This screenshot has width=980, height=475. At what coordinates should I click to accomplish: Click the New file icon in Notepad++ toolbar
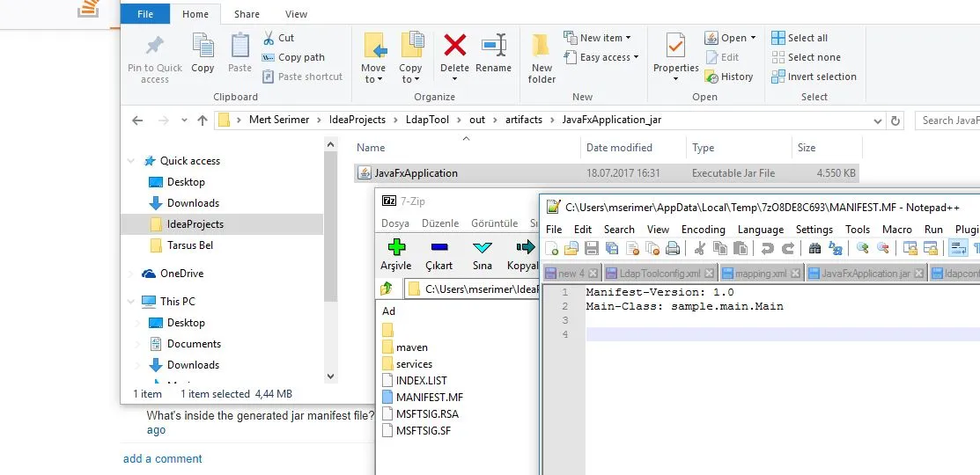(x=552, y=248)
